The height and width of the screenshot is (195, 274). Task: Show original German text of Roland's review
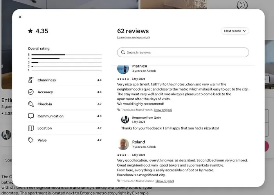(x=165, y=181)
